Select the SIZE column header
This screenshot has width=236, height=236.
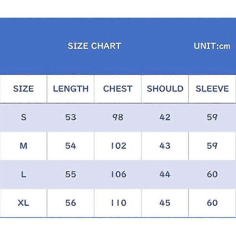(x=24, y=88)
